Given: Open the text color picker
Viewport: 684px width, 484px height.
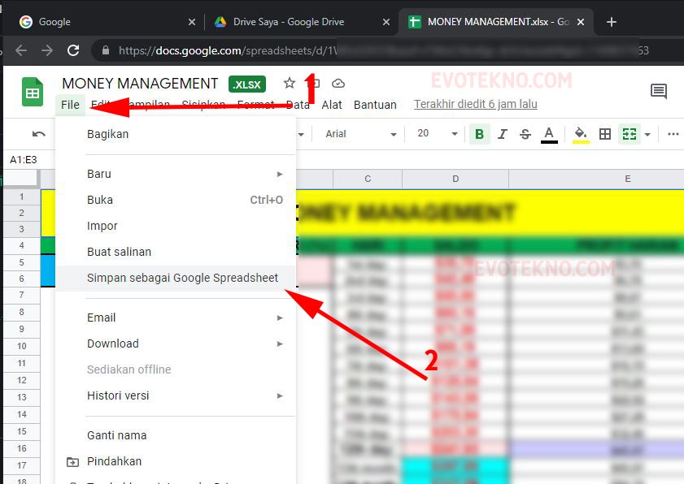Looking at the screenshot, I should click(x=548, y=133).
